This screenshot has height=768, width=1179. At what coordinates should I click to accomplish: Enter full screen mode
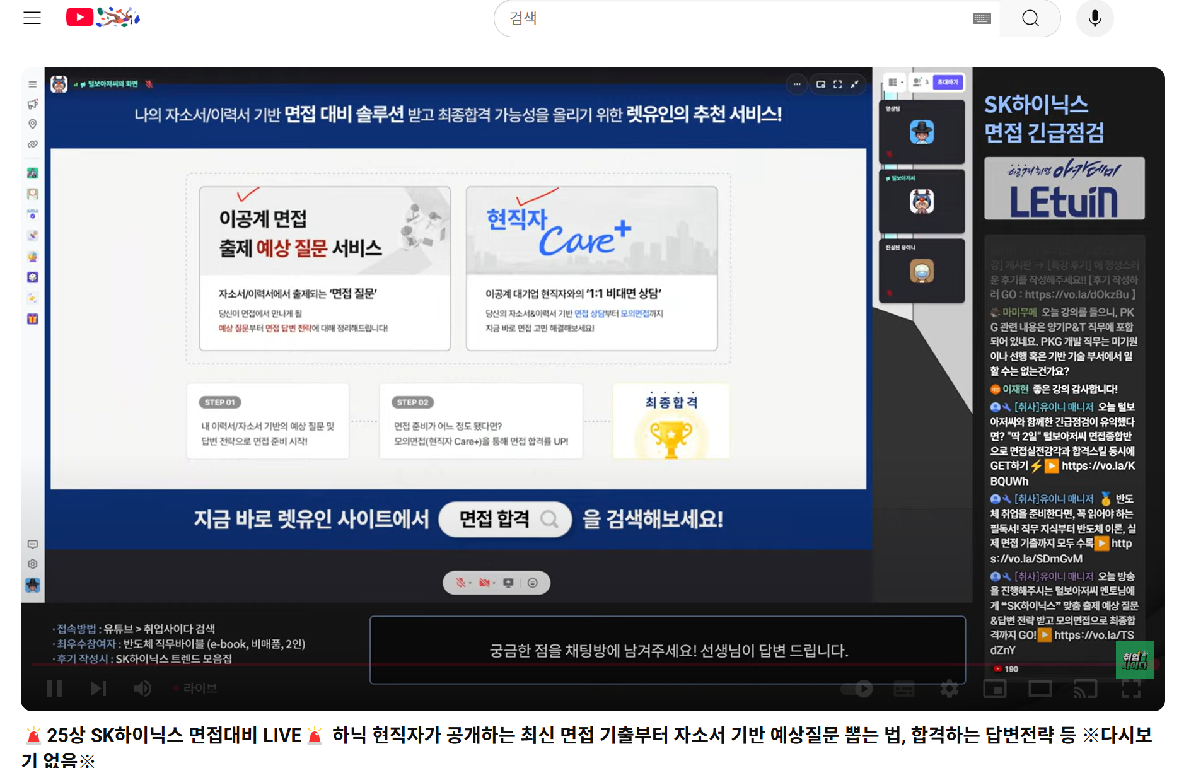pyautogui.click(x=1131, y=689)
